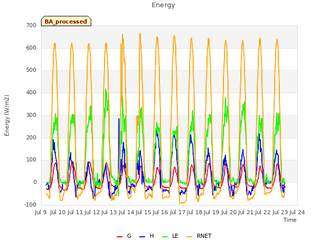
Task: Click the Jul 21 x-axis label
Action: pos(246,212)
